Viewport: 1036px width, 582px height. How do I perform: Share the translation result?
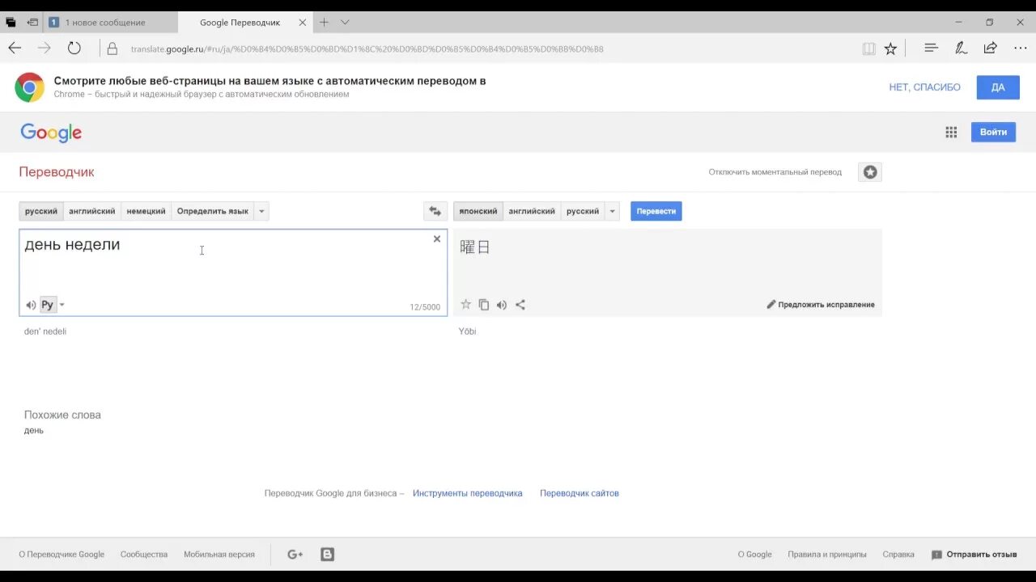tap(520, 305)
